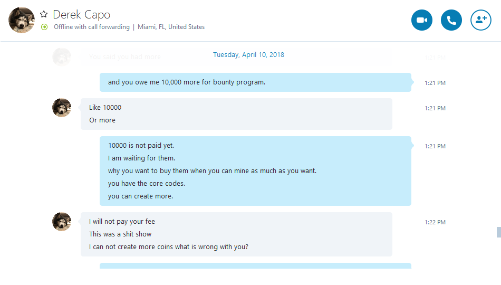Click the partially visible message bubble at the bottom
501x285 pixels.
(x=255, y=266)
